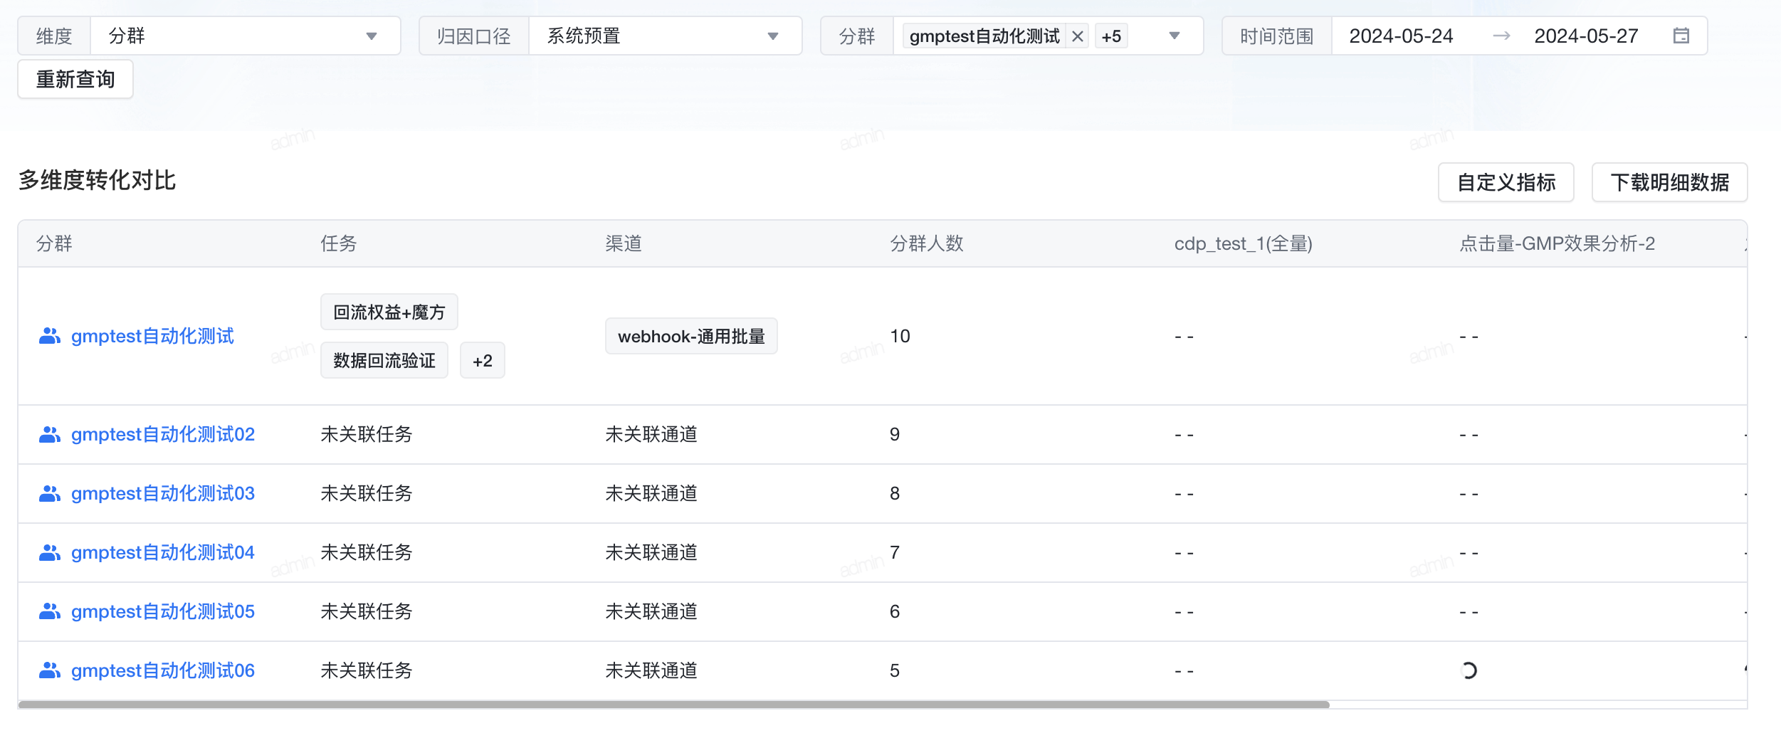The height and width of the screenshot is (743, 1781).
Task: Expand the +2 hidden tasks tag
Action: click(x=483, y=361)
